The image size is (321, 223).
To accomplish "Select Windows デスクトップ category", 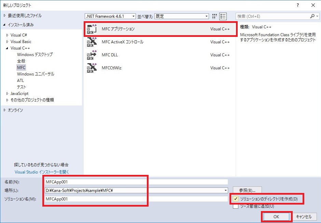I will 35,55.
